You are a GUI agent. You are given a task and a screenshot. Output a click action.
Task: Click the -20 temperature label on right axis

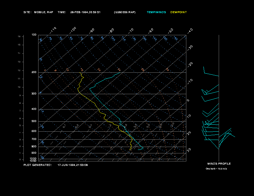(x=190, y=65)
